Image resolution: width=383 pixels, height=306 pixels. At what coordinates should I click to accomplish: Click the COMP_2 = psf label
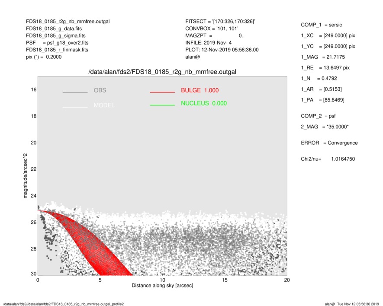pyautogui.click(x=318, y=116)
